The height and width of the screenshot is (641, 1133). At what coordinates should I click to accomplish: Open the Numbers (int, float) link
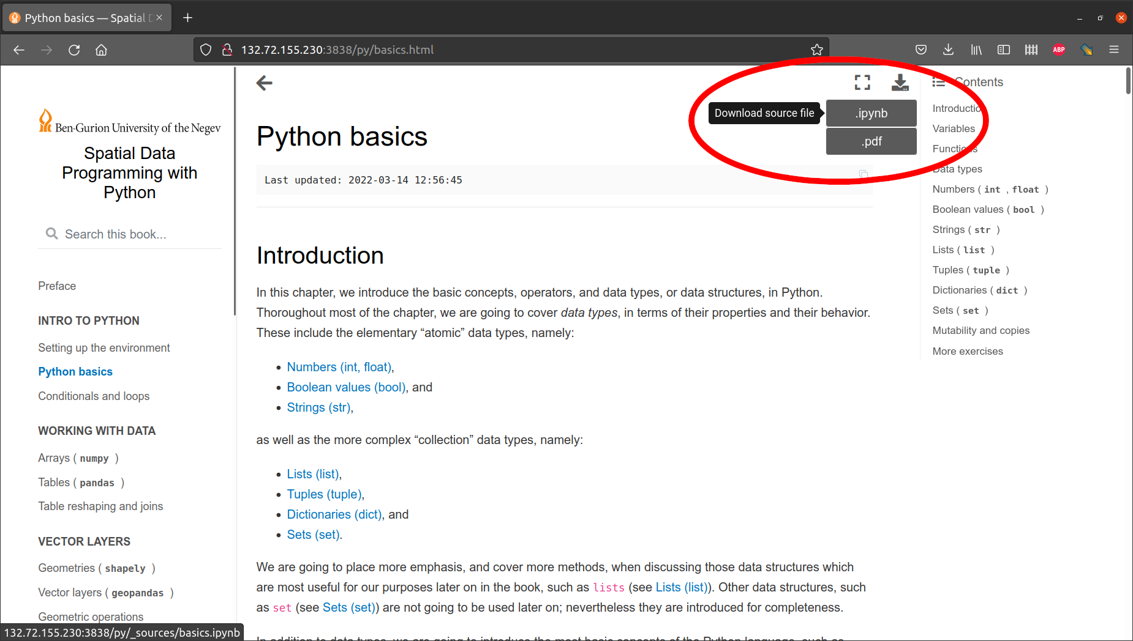[339, 367]
